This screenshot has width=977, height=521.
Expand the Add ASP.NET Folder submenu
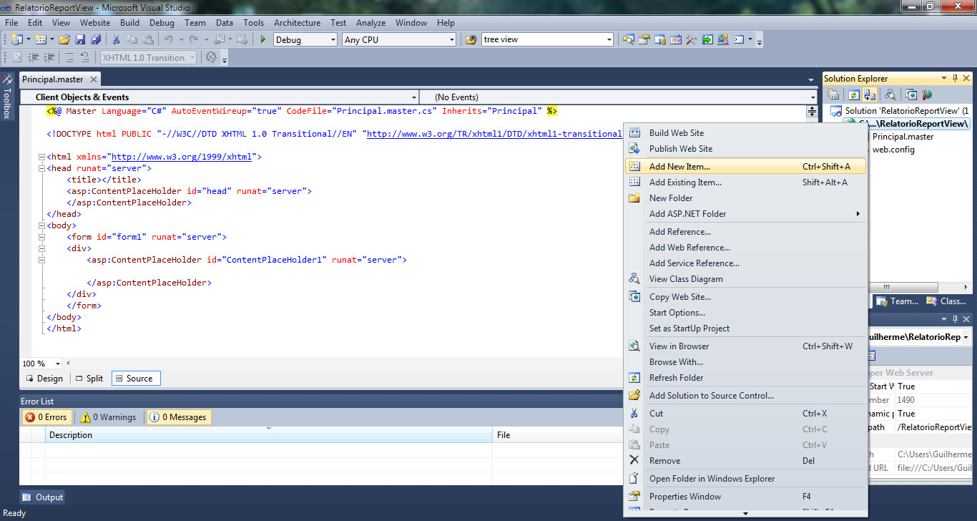pos(745,214)
